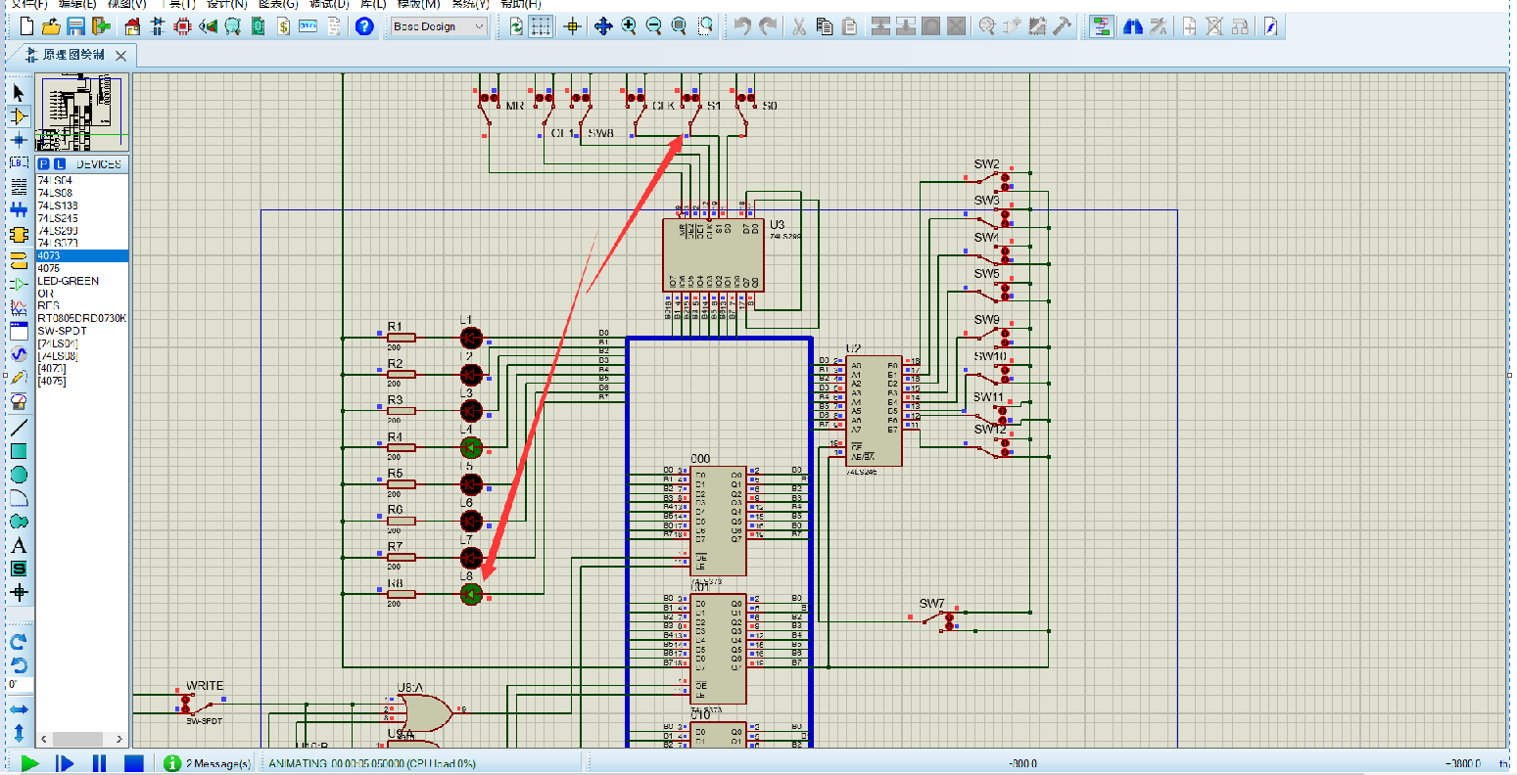Select the Component mode tool

point(19,115)
